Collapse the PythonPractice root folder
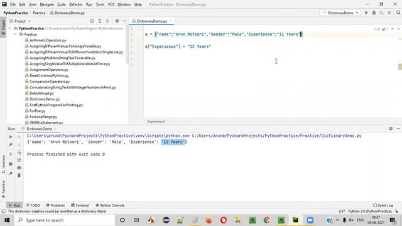 [10, 28]
